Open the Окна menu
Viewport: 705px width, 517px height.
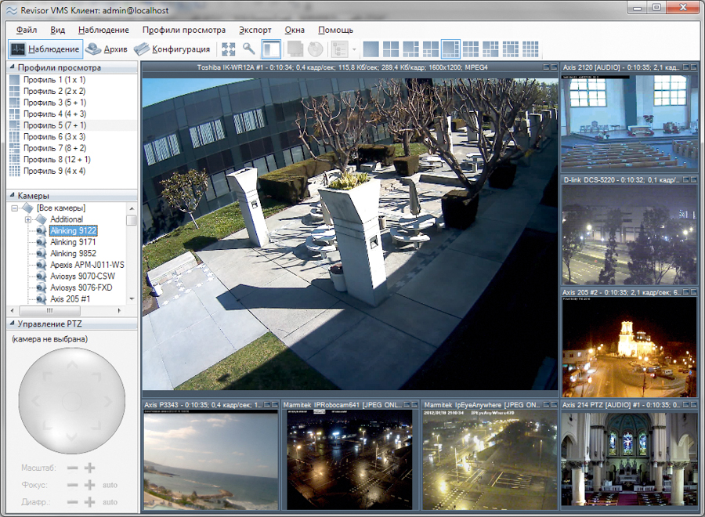tap(295, 30)
